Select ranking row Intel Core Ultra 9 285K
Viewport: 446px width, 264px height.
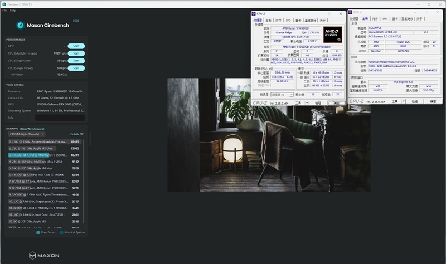tap(45, 162)
